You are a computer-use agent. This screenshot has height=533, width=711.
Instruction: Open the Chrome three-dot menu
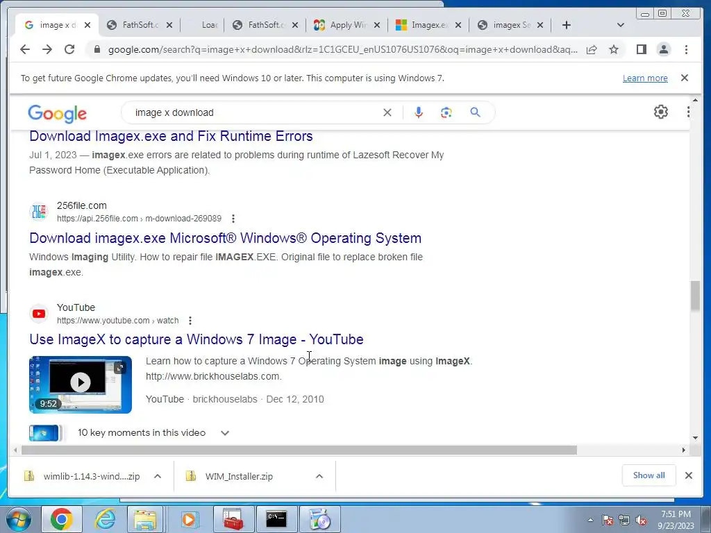[686, 49]
